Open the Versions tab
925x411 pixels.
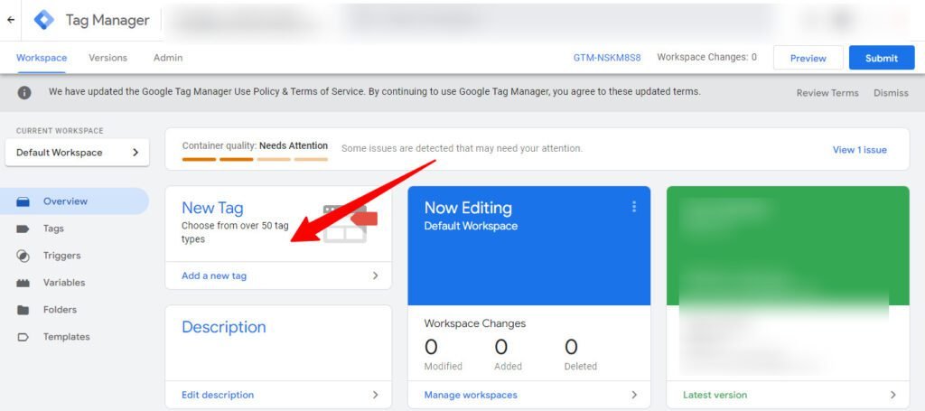click(108, 58)
